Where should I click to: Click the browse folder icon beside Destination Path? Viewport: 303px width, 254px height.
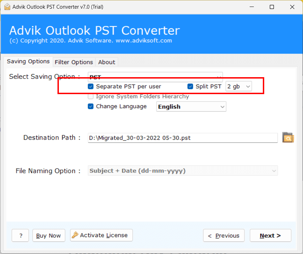pyautogui.click(x=288, y=137)
